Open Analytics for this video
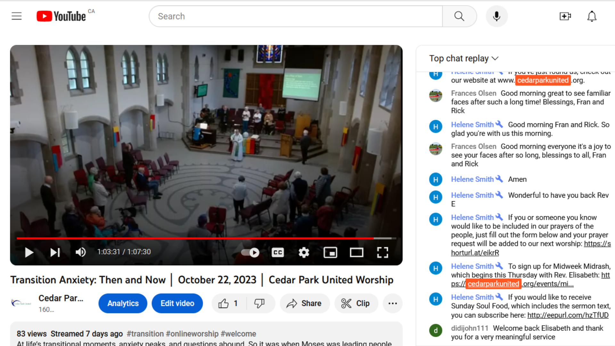This screenshot has height=346, width=615. point(123,303)
